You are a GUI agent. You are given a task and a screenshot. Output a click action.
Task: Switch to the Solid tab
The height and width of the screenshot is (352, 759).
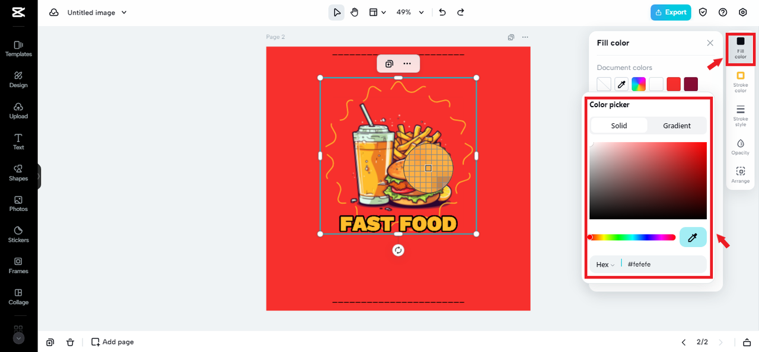619,126
